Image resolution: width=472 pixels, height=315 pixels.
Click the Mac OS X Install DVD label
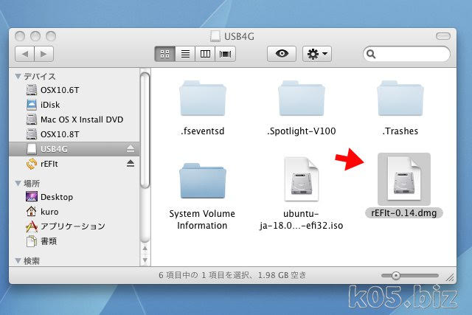pyautogui.click(x=82, y=120)
